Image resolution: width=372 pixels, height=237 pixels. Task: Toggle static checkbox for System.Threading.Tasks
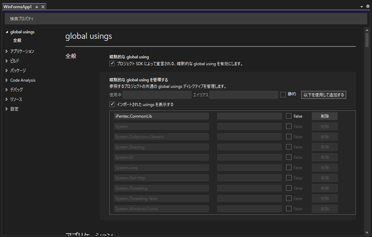[x=289, y=198]
